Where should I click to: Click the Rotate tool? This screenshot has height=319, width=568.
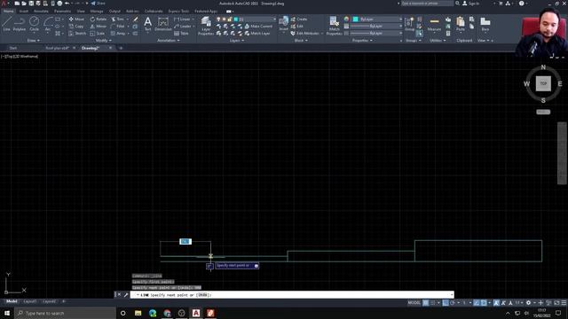pyautogui.click(x=99, y=19)
